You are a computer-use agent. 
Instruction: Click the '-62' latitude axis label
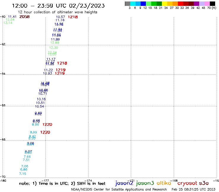click(3, 44)
